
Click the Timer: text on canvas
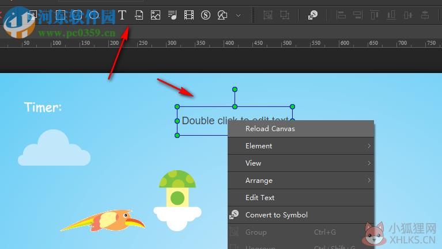click(x=43, y=107)
